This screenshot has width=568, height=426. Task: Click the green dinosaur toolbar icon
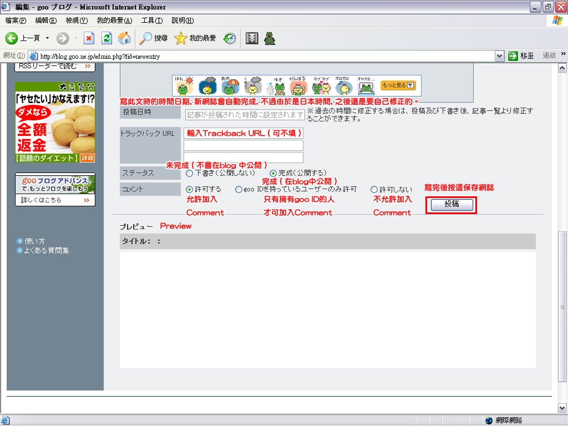(x=270, y=38)
